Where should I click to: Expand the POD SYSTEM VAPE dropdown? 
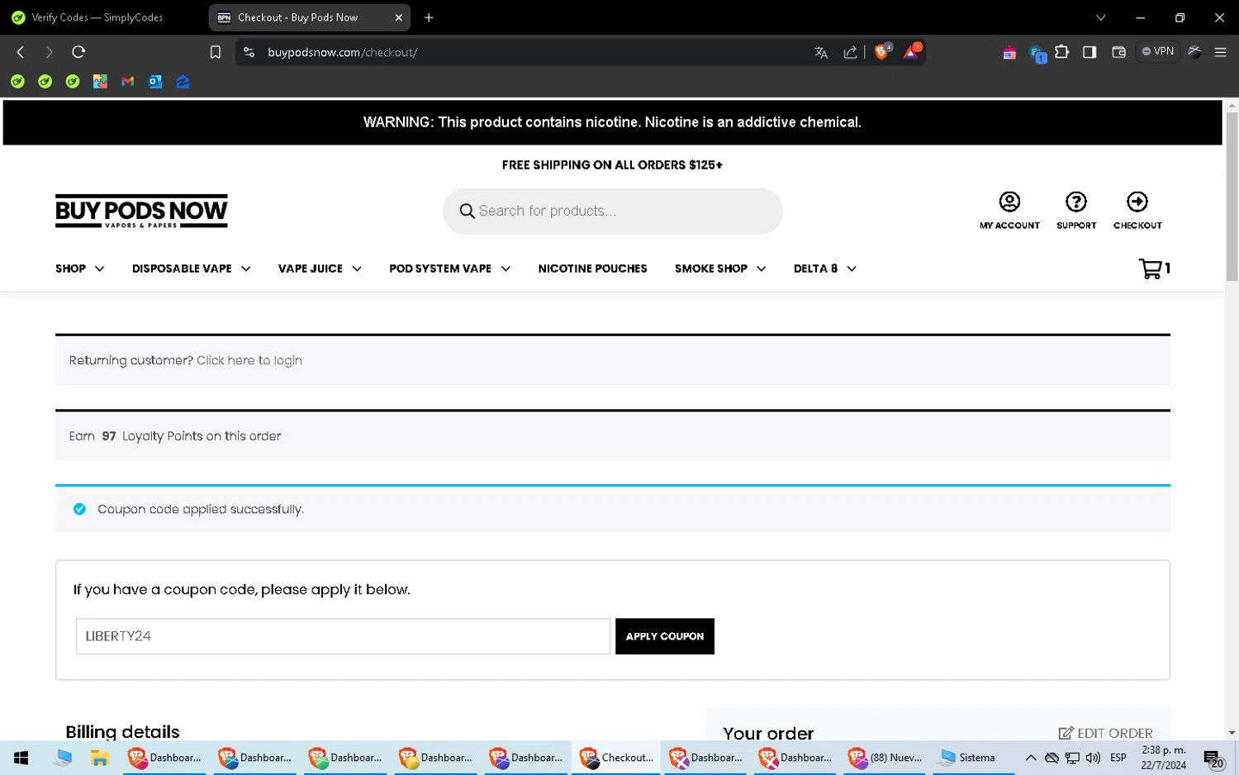point(449,269)
